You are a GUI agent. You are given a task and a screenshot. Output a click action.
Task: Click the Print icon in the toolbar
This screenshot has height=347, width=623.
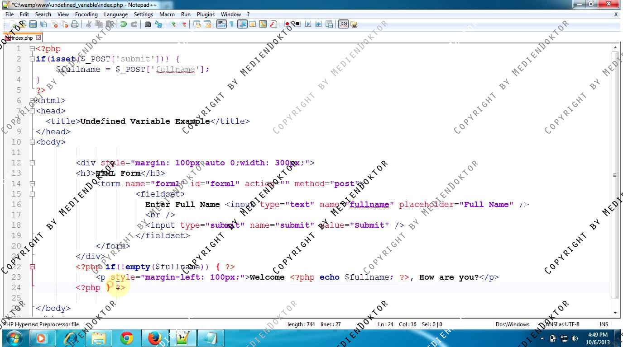tap(75, 24)
